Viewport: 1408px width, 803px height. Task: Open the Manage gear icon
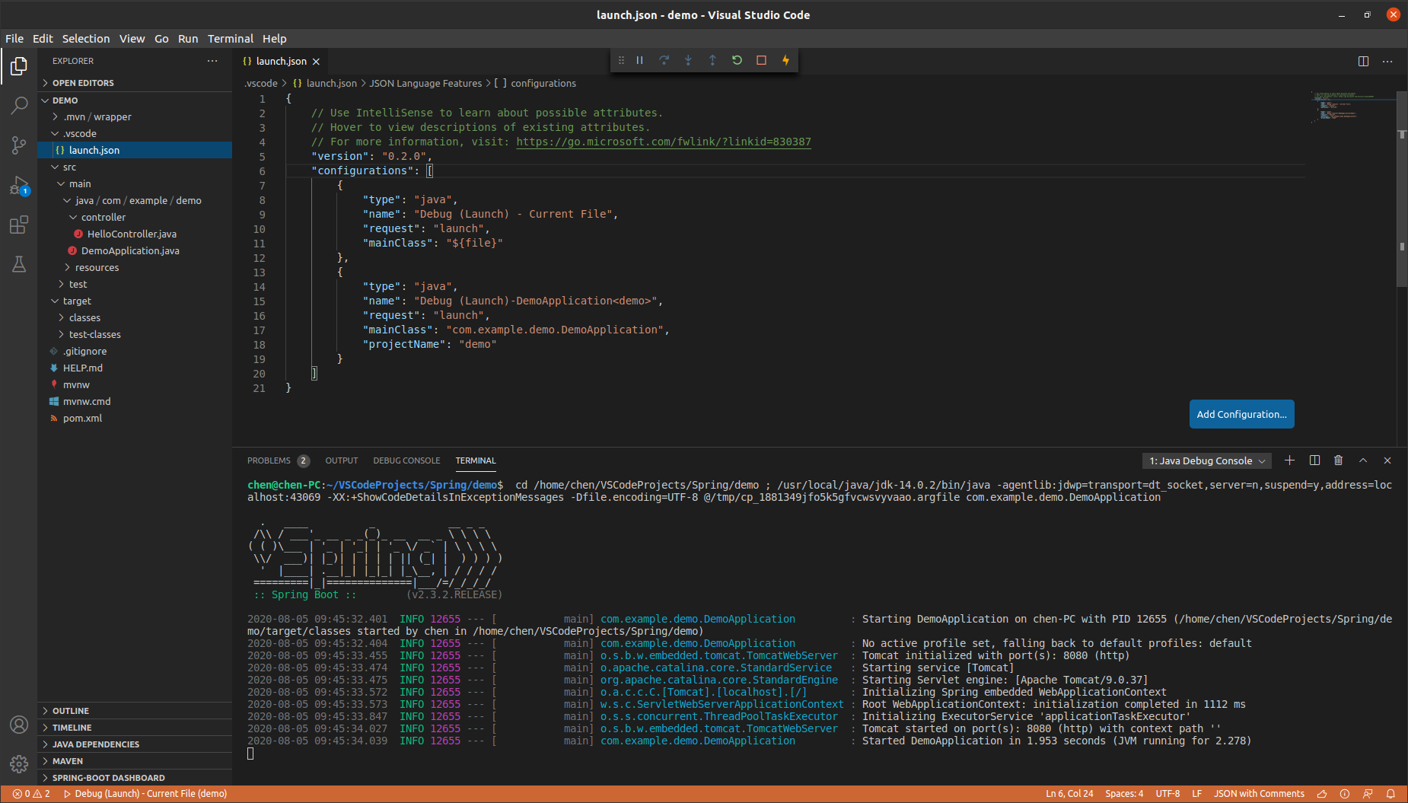click(x=19, y=764)
